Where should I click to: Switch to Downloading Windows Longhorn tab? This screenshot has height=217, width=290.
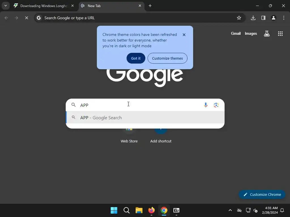[x=44, y=6]
